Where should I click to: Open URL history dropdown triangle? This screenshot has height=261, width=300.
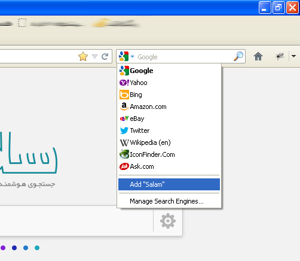[x=94, y=57]
